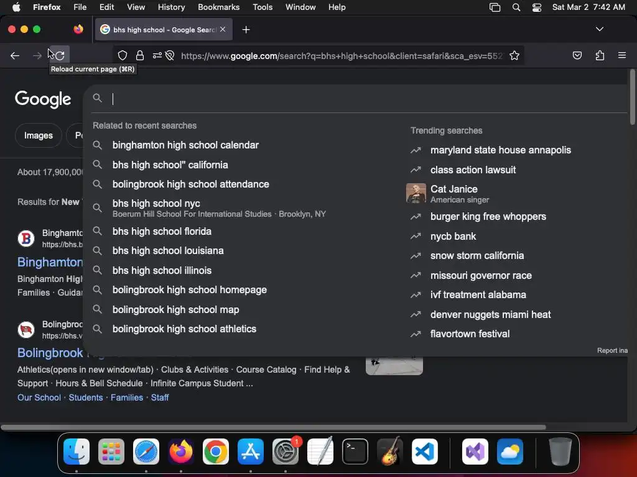
Task: Open the Tools menu
Action: coord(263,7)
